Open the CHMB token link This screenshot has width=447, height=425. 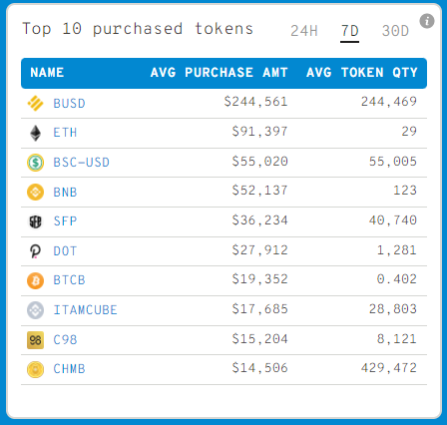[69, 369]
